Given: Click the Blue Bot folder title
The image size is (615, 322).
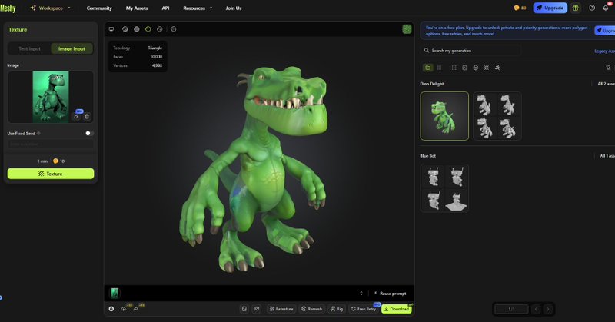Looking at the screenshot, I should click(x=428, y=156).
